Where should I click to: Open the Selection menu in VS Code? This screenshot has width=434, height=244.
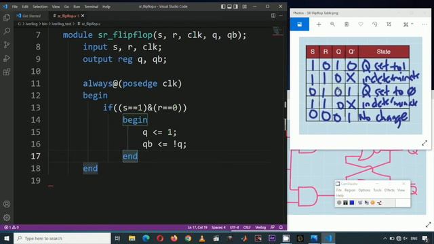40,6
